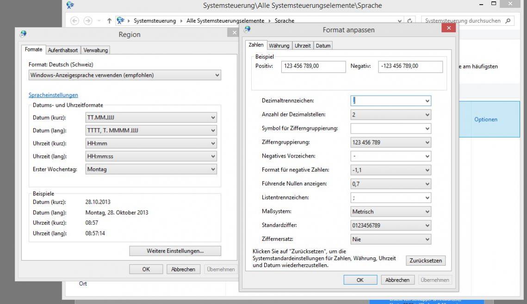Viewport: 527px width, 304px height.
Task: Click the globe icon in Region title bar
Action: [x=23, y=34]
